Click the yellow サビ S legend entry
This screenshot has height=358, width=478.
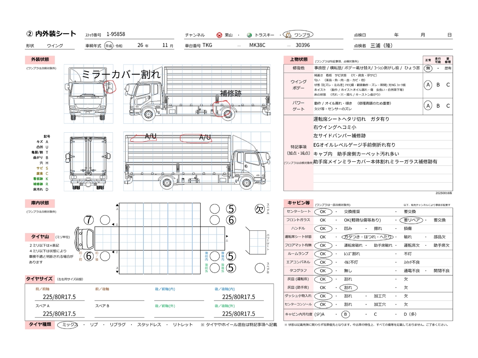[42, 168]
